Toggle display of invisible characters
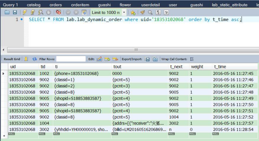Viewport: 259px width, 141px height. click(158, 12)
